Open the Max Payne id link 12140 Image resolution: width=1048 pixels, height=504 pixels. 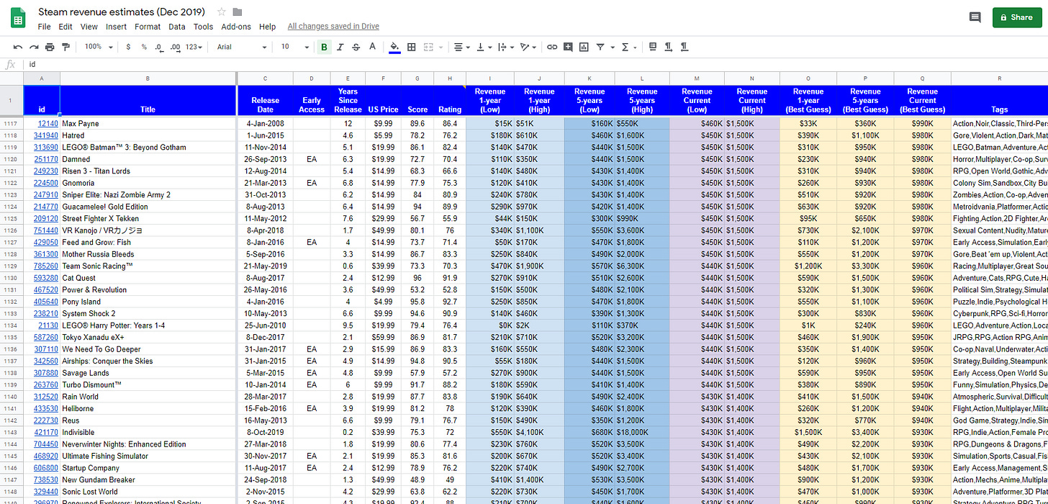[48, 124]
